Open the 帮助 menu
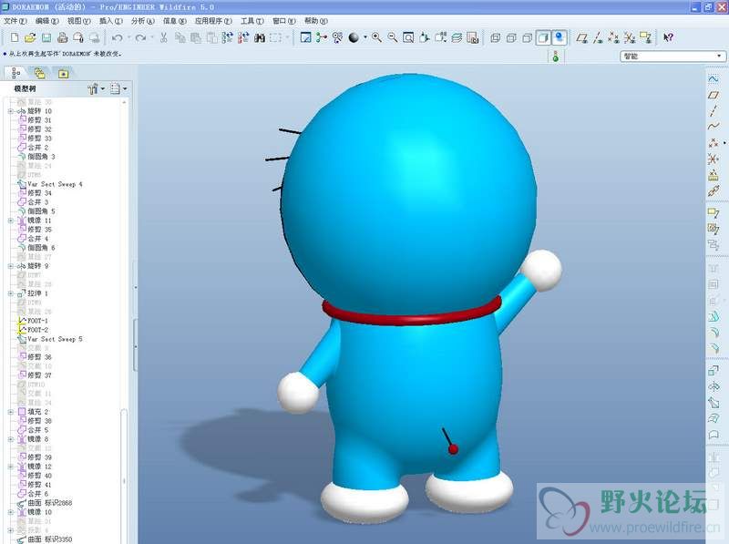 pos(315,21)
